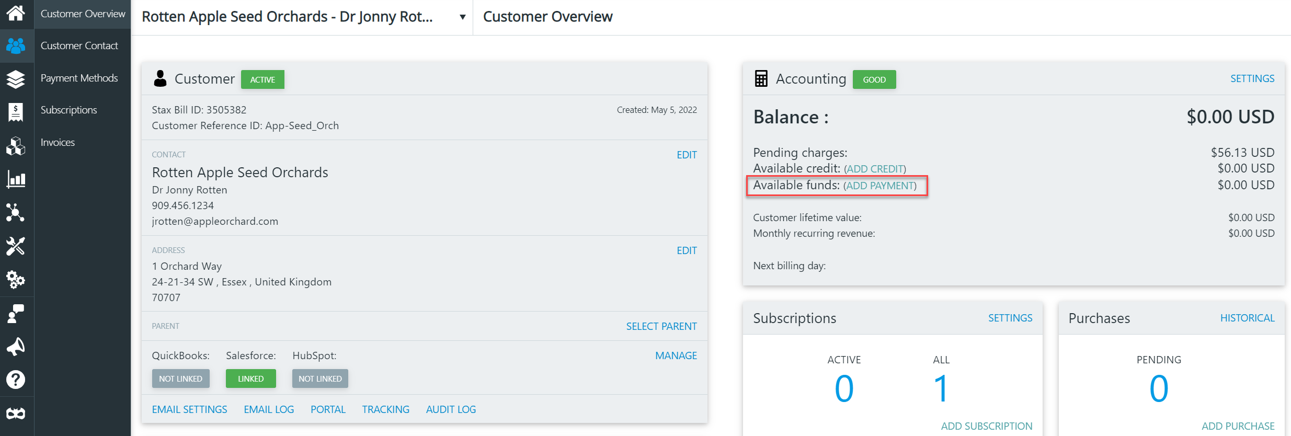Open the gears settings sidebar icon
1291x436 pixels.
pyautogui.click(x=16, y=280)
